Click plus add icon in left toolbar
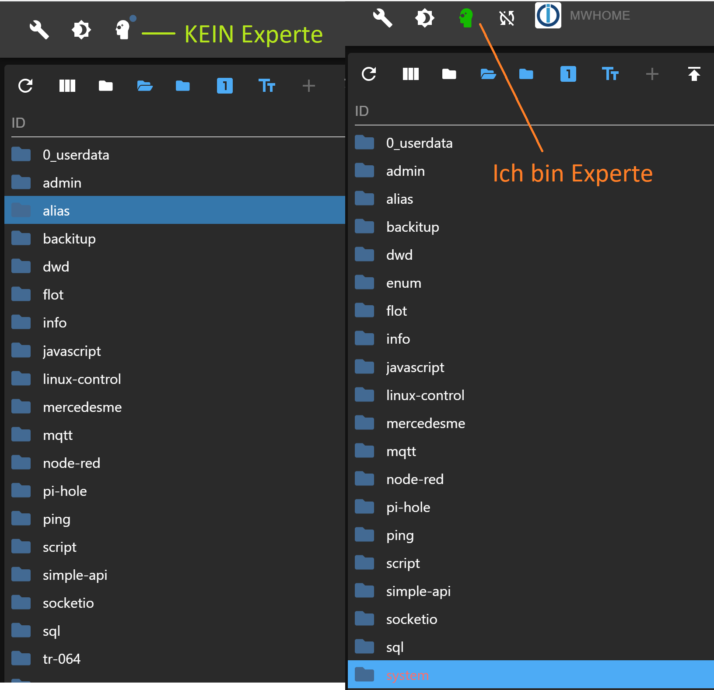 (x=309, y=86)
